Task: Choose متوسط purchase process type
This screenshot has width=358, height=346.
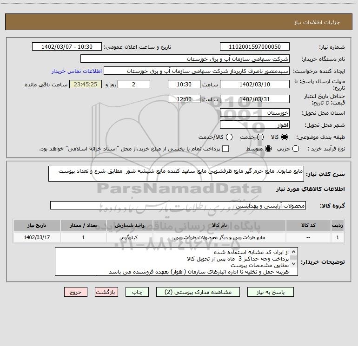Action: [x=268, y=149]
